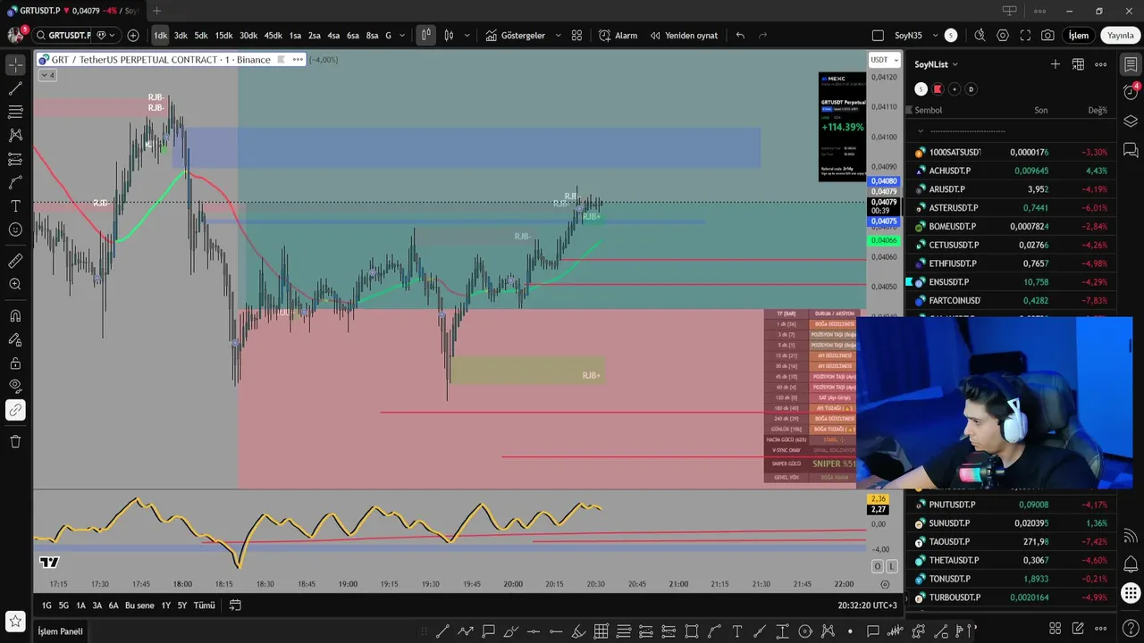
Task: Expand the indicator favorites dropdown arrow
Action: click(x=558, y=36)
